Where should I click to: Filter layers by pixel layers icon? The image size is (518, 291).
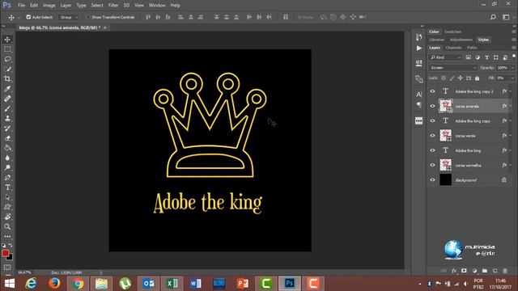[469, 57]
